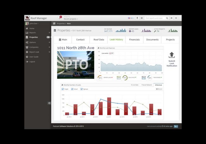
Task: Click the Logout arrow icon in sidebar
Action: pos(27,62)
